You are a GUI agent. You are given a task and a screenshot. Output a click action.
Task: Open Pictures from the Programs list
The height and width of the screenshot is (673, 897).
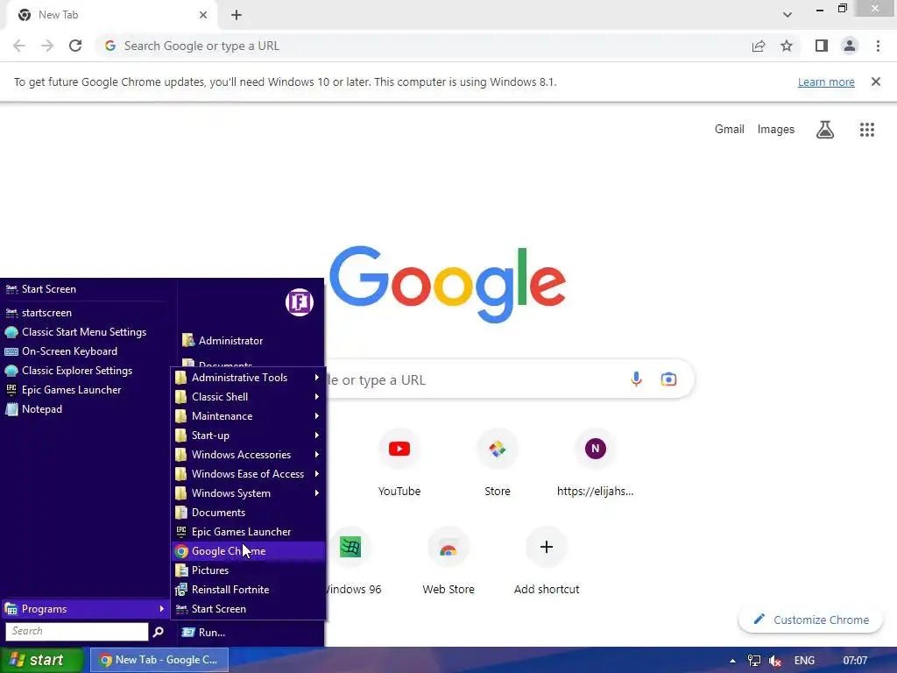click(248, 570)
